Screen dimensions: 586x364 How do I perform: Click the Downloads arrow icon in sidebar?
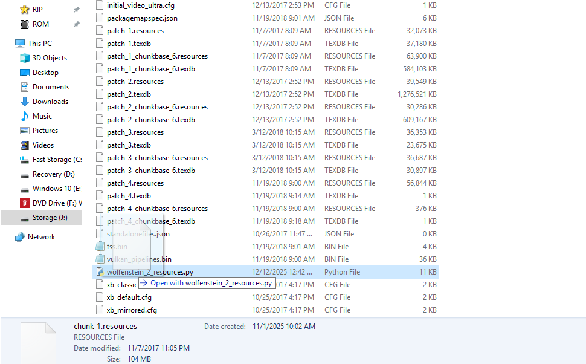click(x=25, y=102)
